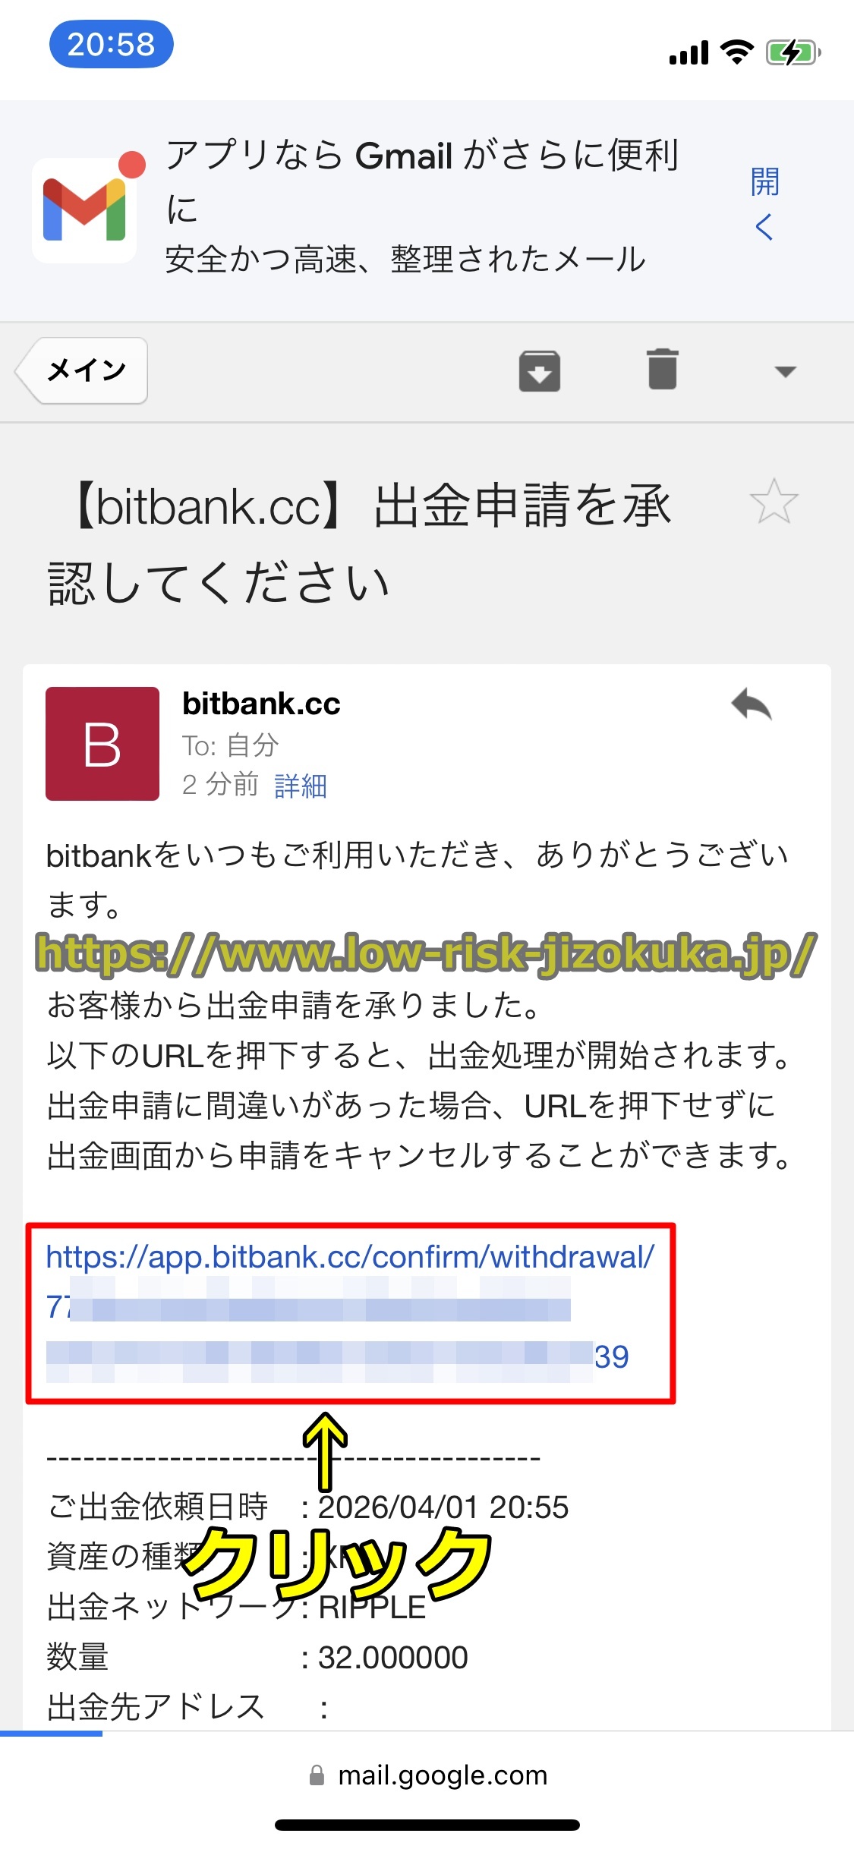The height and width of the screenshot is (1849, 854).
Task: Open the bitbank withdrawal confirmation URL
Action: [350, 1306]
